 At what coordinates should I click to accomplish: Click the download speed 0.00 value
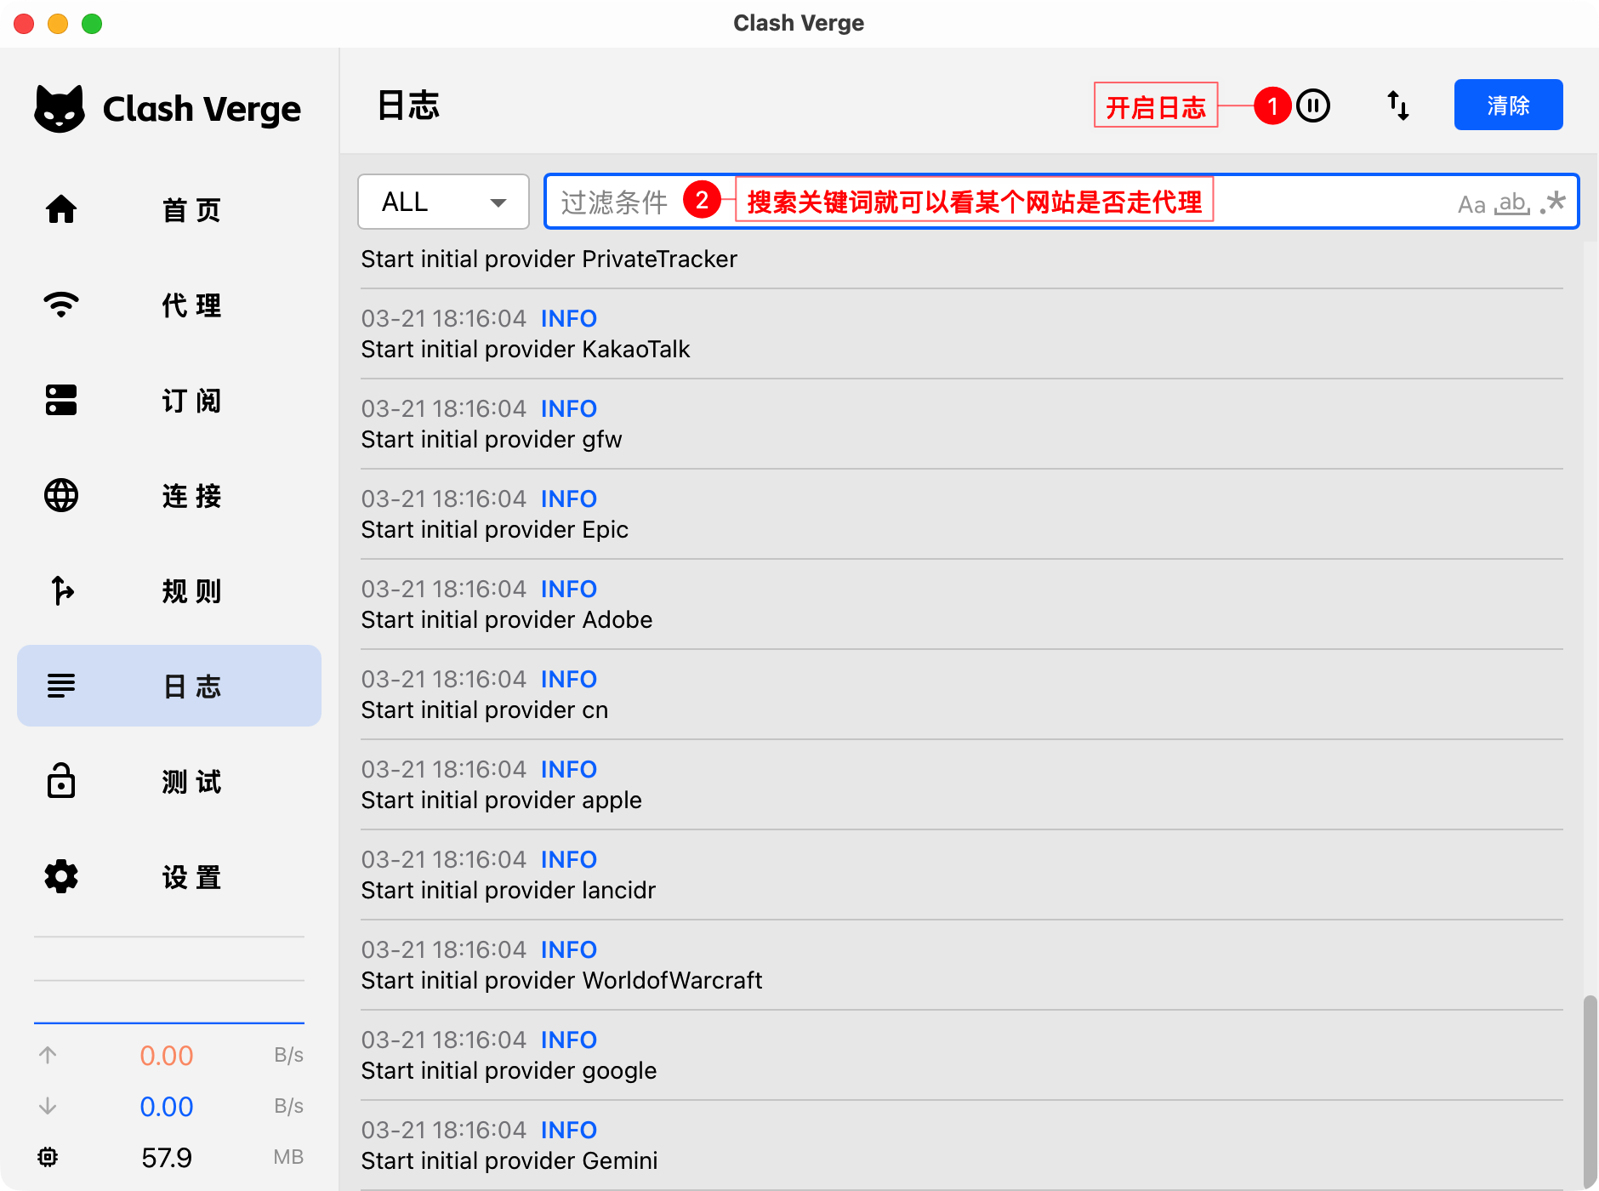[x=167, y=1106]
